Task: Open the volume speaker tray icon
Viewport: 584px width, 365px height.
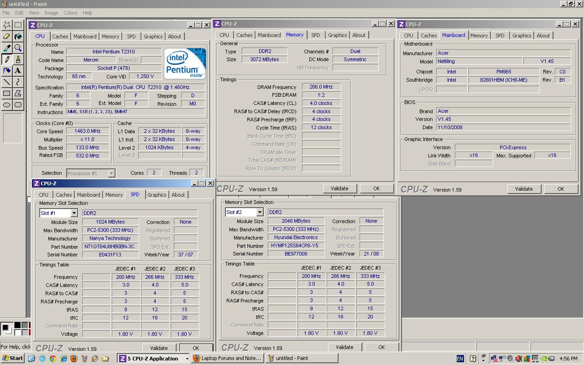Action: (x=510, y=359)
